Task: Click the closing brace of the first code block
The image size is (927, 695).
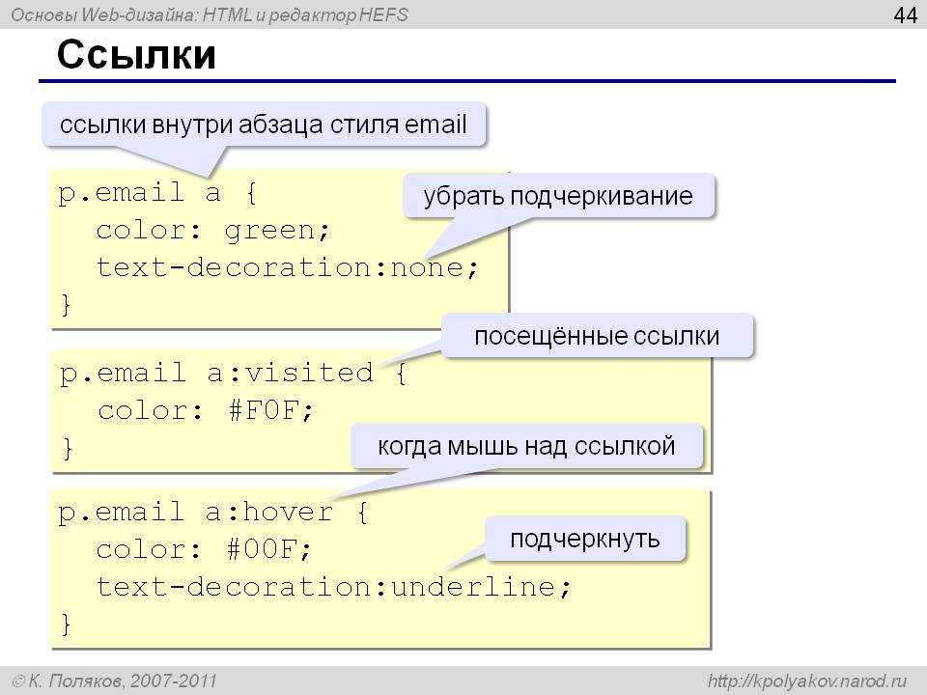Action: coord(66,305)
